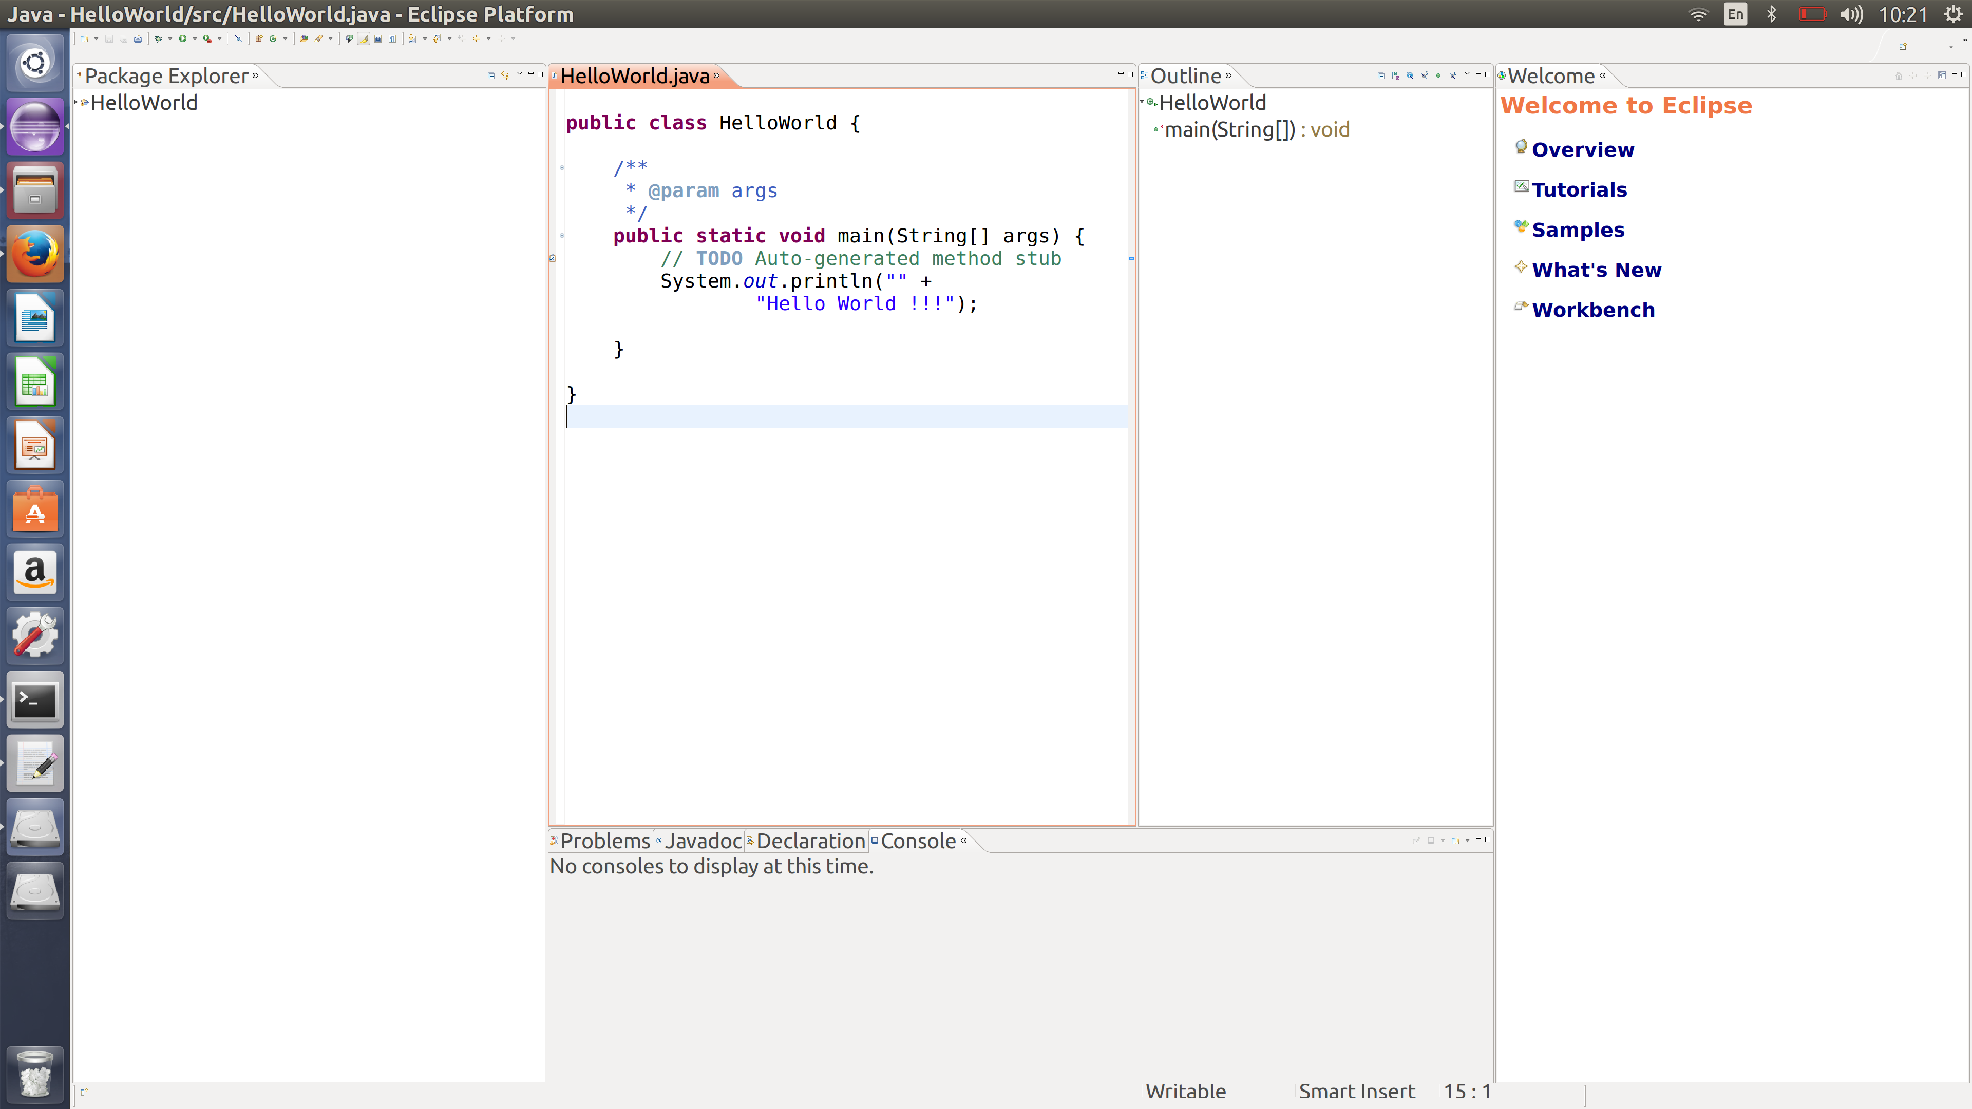Toggle Hide Fields in Outline toolbar
The height and width of the screenshot is (1109, 1972).
(x=1410, y=76)
